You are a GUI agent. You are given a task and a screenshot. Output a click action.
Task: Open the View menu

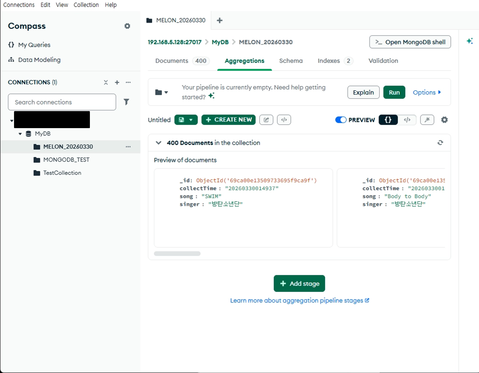(x=62, y=5)
